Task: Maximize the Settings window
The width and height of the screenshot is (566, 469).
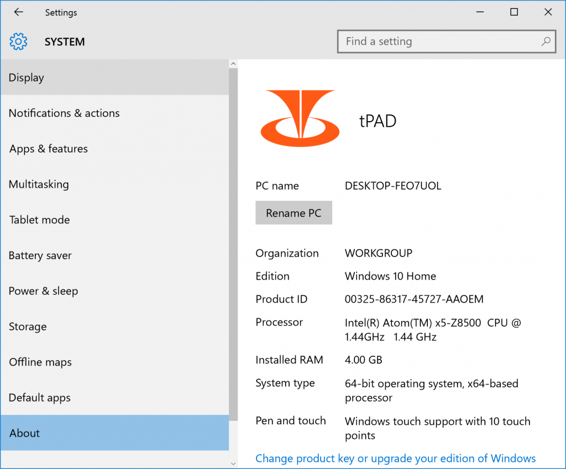Action: [514, 12]
